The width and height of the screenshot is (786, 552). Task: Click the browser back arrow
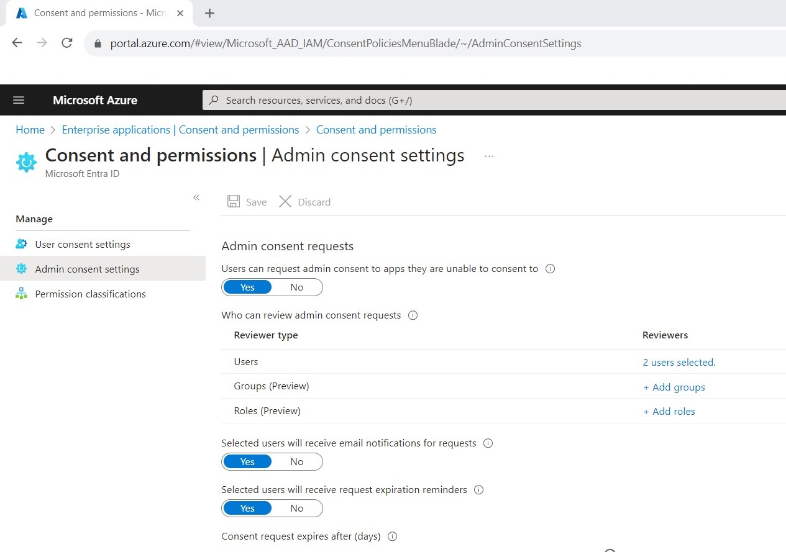pos(17,43)
